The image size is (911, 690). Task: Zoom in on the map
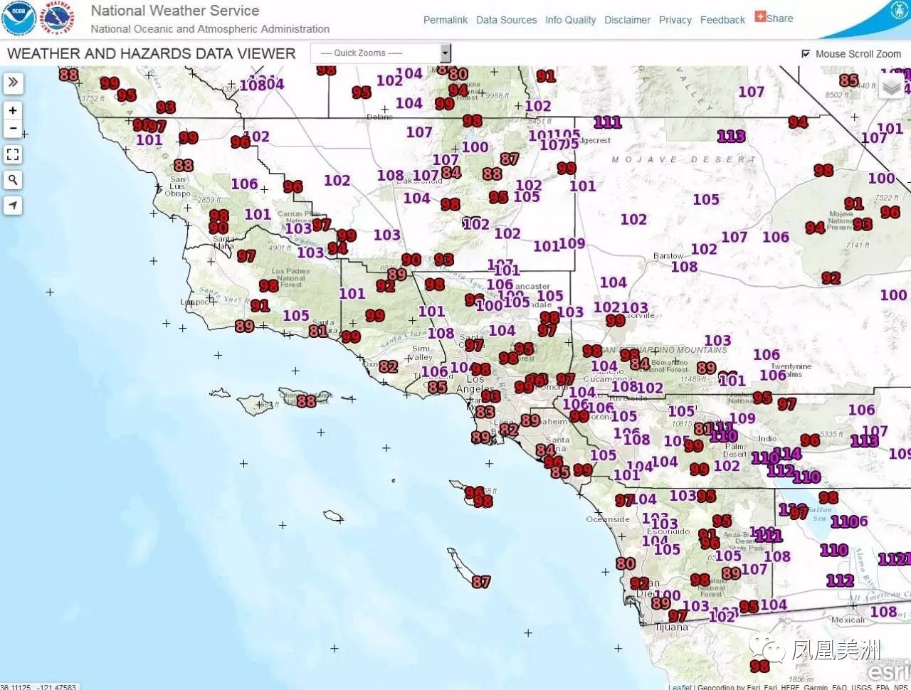click(13, 110)
